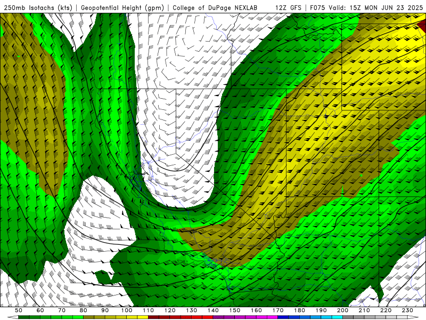Click the "Geopotential Height (gpm)" header label

click(x=122, y=8)
